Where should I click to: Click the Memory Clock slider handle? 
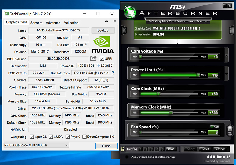click(x=171, y=112)
